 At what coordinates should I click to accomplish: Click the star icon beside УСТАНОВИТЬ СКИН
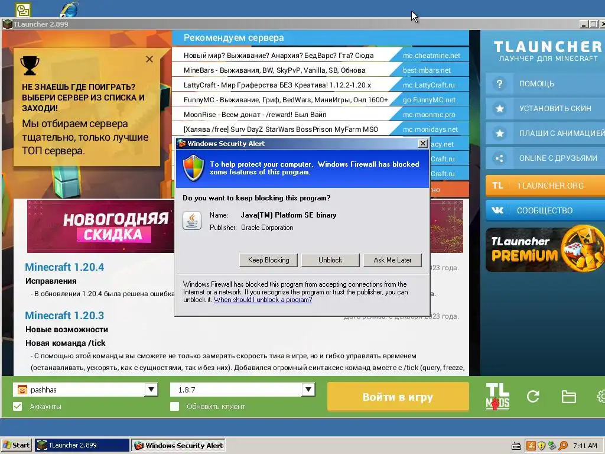tap(499, 109)
